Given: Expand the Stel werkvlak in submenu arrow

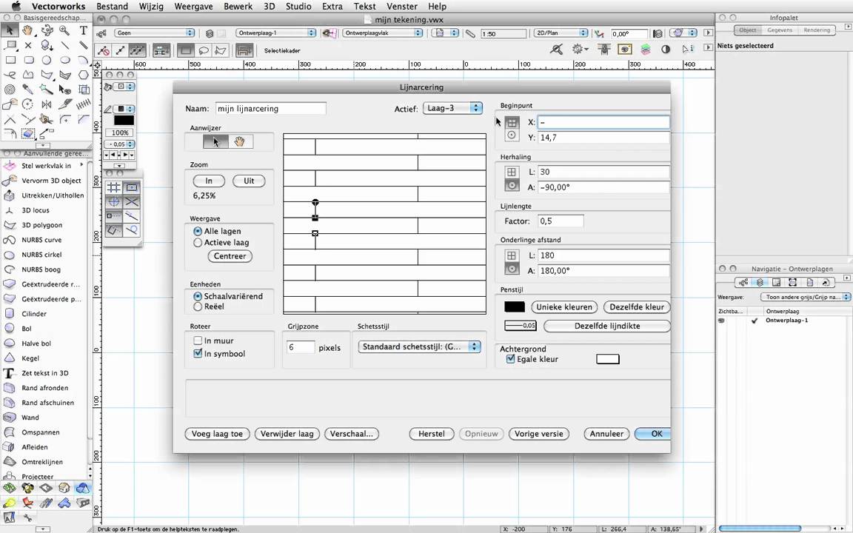Looking at the screenshot, I should [x=82, y=165].
